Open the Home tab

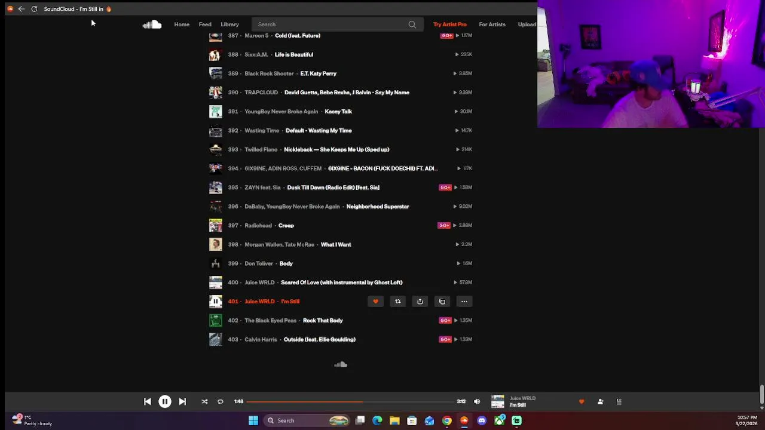coord(182,24)
